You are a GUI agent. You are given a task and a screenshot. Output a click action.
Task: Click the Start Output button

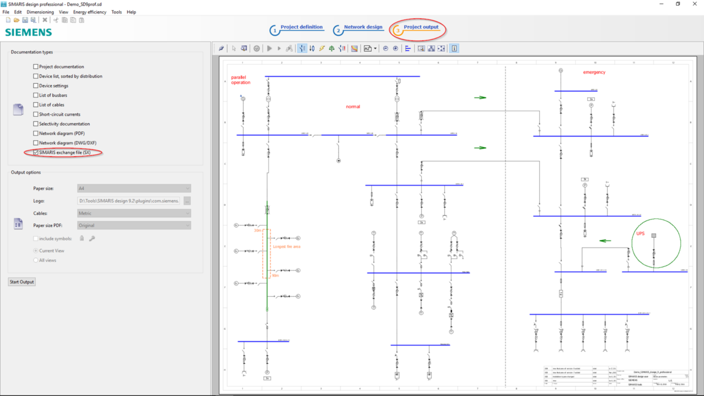click(22, 282)
